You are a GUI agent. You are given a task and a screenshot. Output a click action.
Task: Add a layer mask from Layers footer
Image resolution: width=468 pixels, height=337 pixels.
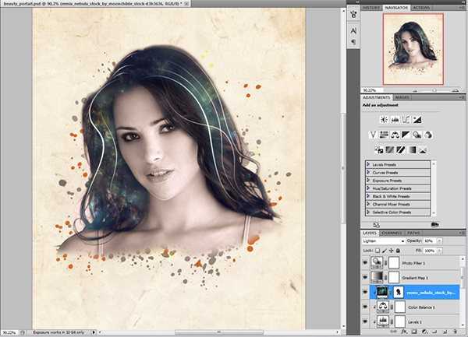point(414,332)
